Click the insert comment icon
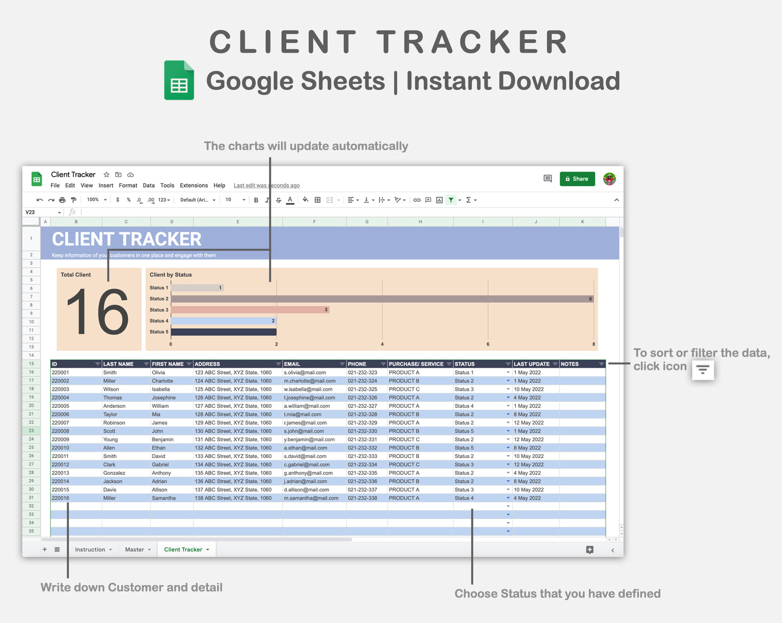Image resolution: width=782 pixels, height=623 pixels. pos(428,200)
